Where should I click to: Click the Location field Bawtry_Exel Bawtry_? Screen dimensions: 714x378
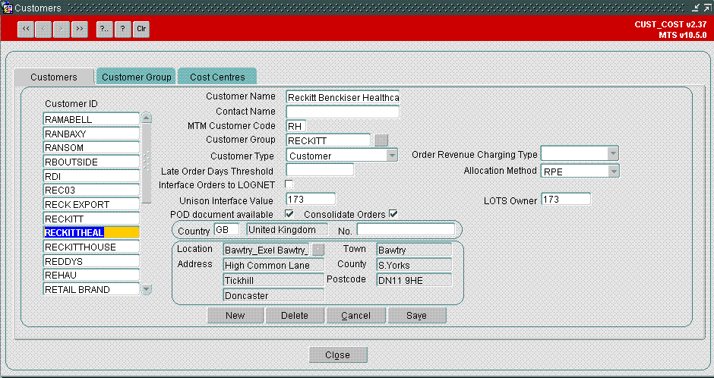pyautogui.click(x=267, y=250)
